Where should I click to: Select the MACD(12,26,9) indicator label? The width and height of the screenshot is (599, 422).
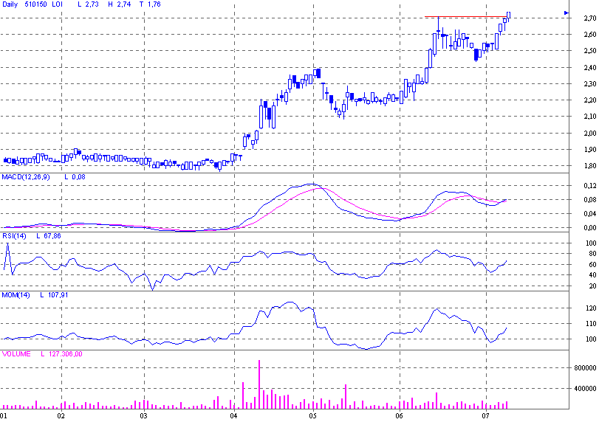[26, 177]
